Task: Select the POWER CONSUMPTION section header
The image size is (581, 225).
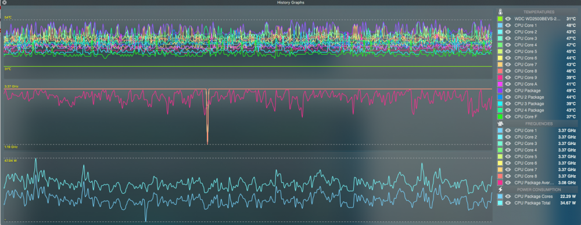Action: point(539,190)
